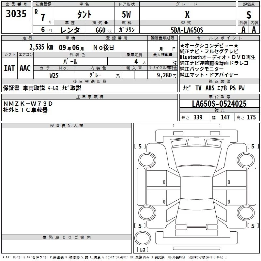
Task: Click the fuel type ガソリン
Action: (x=127, y=30)
